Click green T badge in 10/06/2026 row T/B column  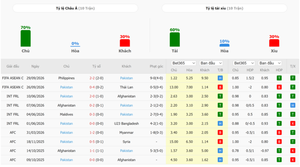[x=220, y=96]
